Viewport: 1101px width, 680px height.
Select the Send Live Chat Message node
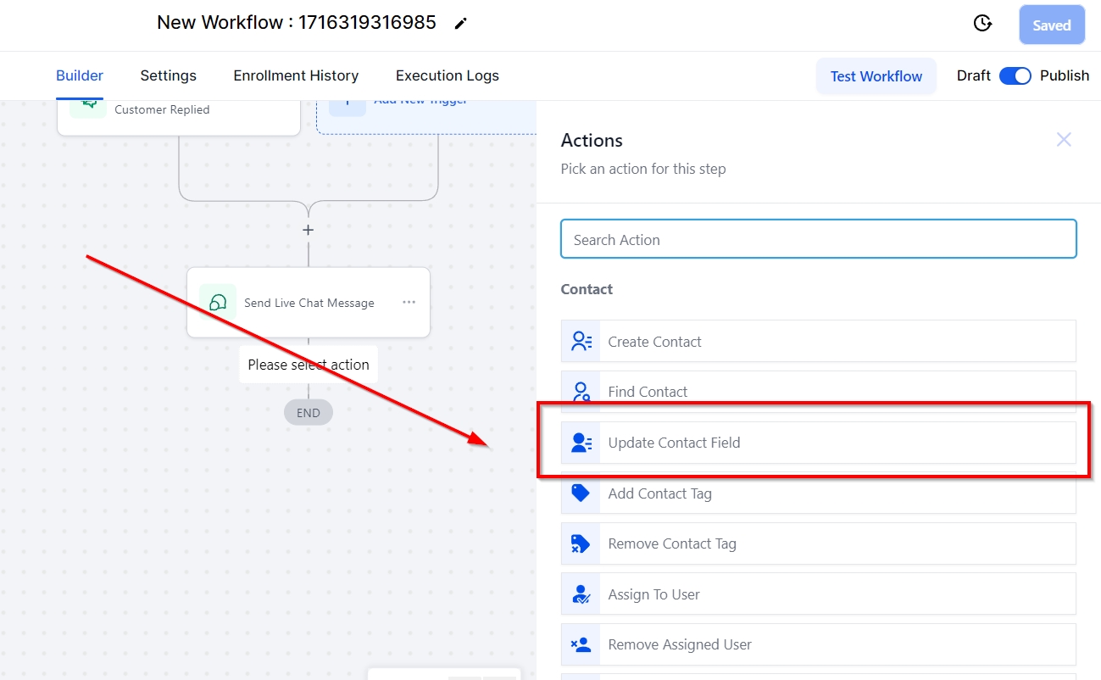tap(309, 303)
